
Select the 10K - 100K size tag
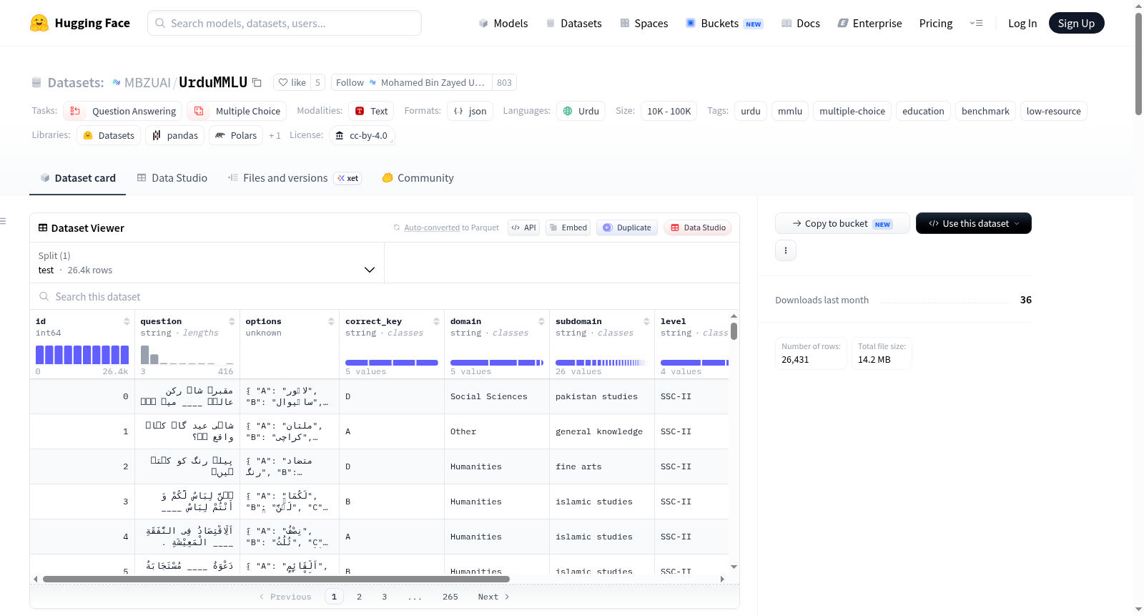coord(669,111)
